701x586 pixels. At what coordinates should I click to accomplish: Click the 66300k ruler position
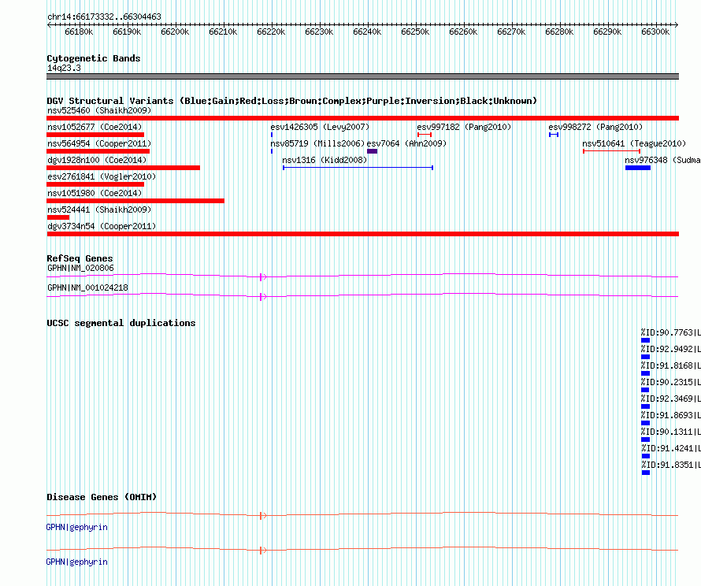655,32
